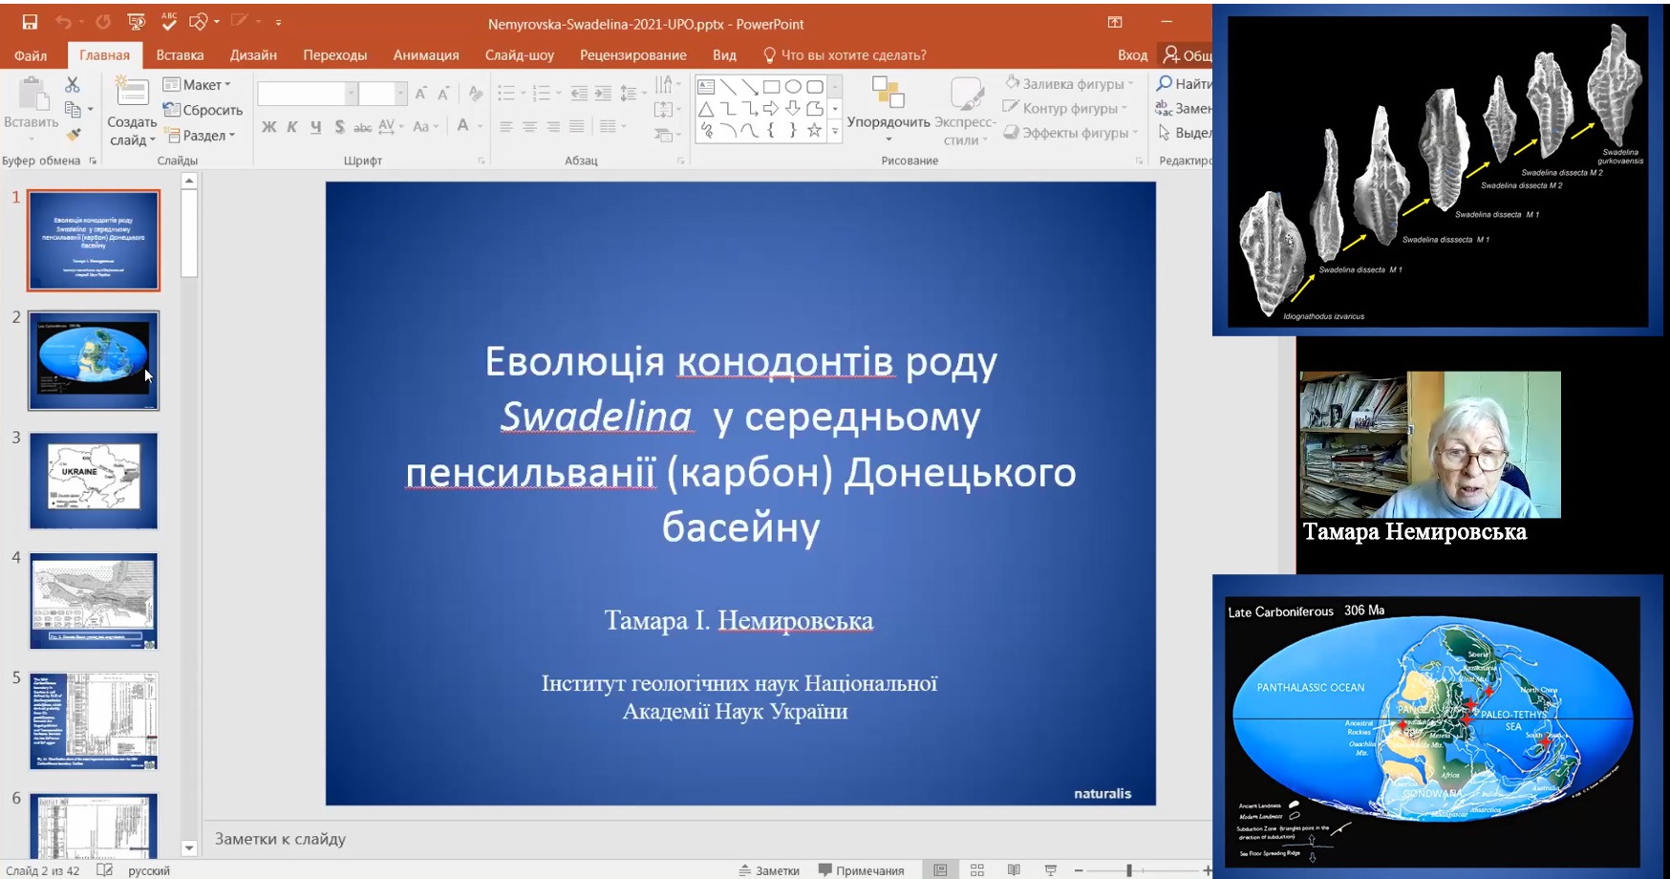Select the Format Painter brush icon
Viewport: 1670px width, 879px height.
tap(73, 135)
